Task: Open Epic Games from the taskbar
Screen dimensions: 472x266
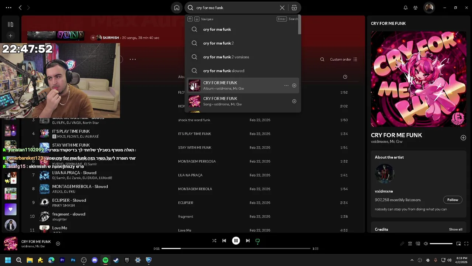Action: click(127, 260)
